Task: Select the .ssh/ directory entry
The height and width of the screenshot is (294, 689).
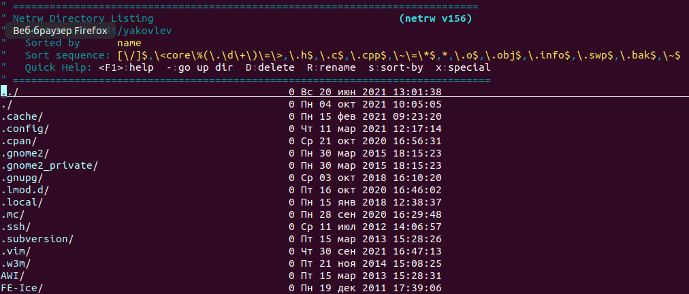Action: coord(16,227)
